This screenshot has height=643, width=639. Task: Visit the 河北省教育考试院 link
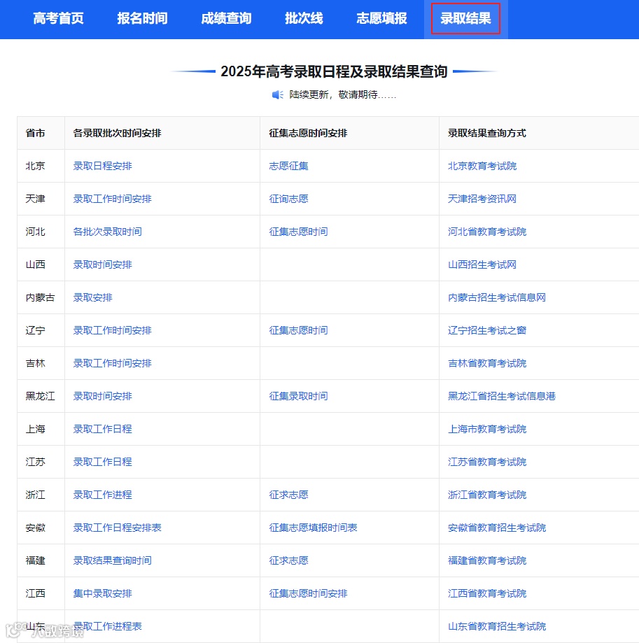[x=487, y=232]
